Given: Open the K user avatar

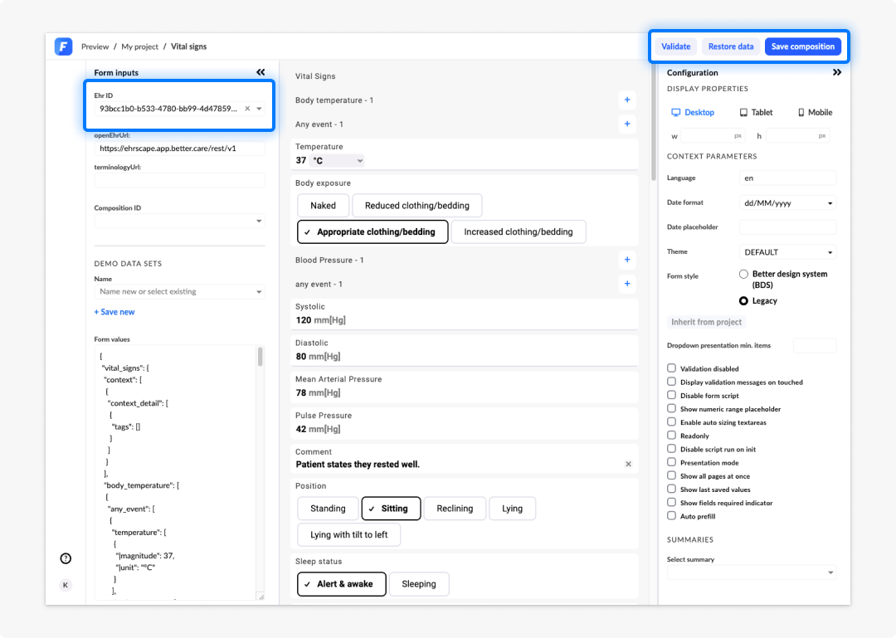Looking at the screenshot, I should click(x=66, y=585).
